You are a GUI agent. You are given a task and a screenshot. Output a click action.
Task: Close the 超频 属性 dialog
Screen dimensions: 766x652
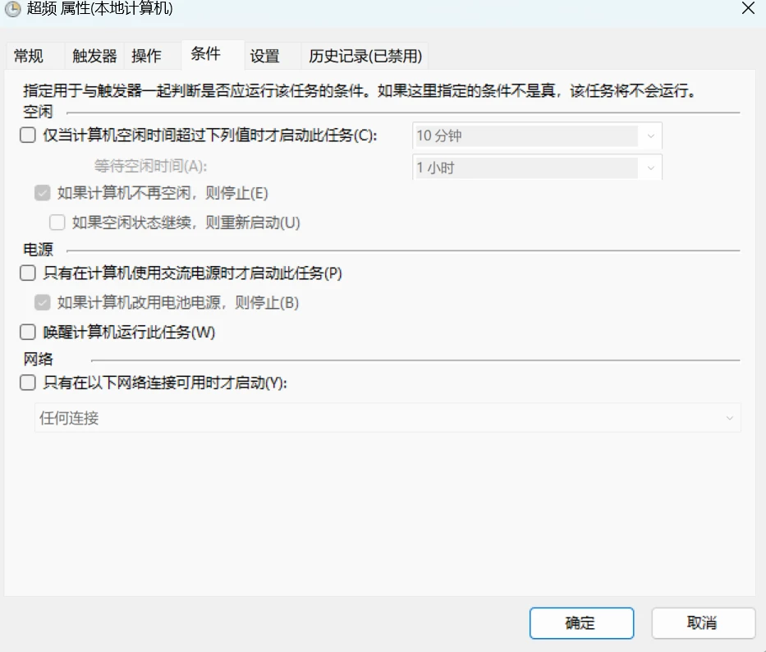point(748,8)
